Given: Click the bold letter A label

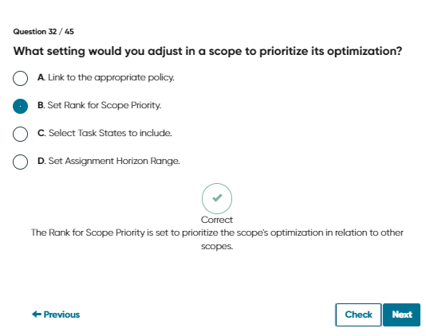Looking at the screenshot, I should pyautogui.click(x=41, y=77).
